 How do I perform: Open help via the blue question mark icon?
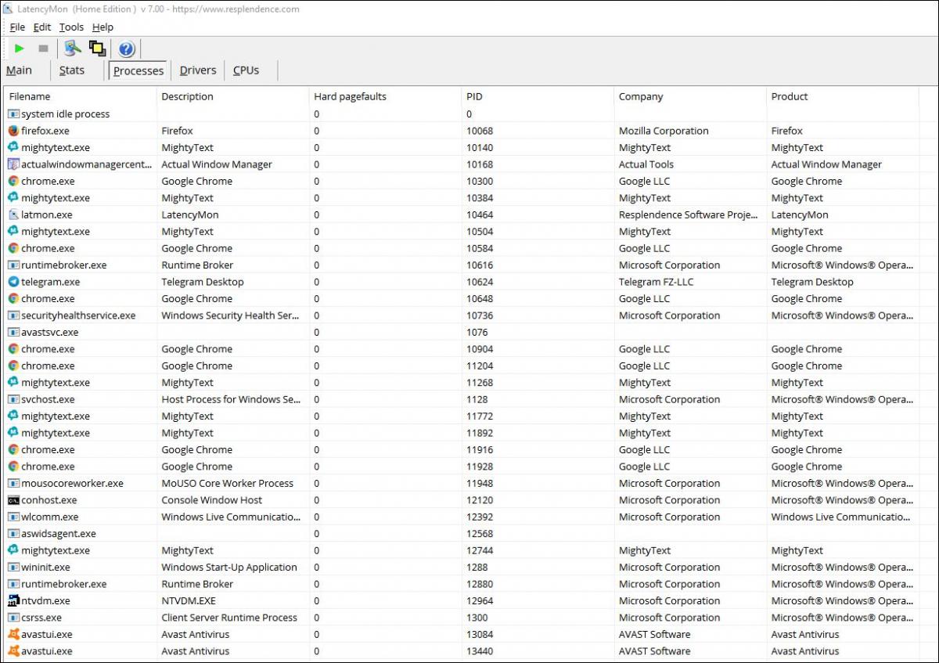tap(127, 49)
